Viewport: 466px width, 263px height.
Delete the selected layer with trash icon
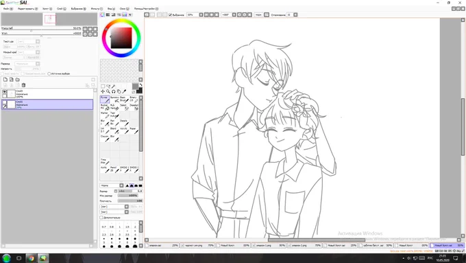tap(23, 85)
